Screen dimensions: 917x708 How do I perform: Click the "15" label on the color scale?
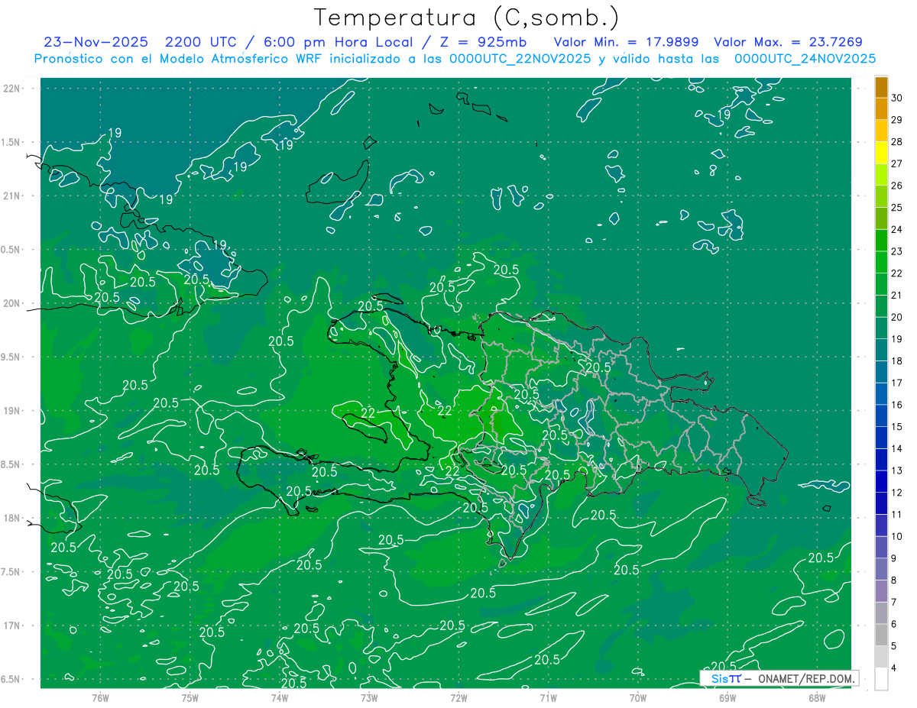click(x=897, y=426)
